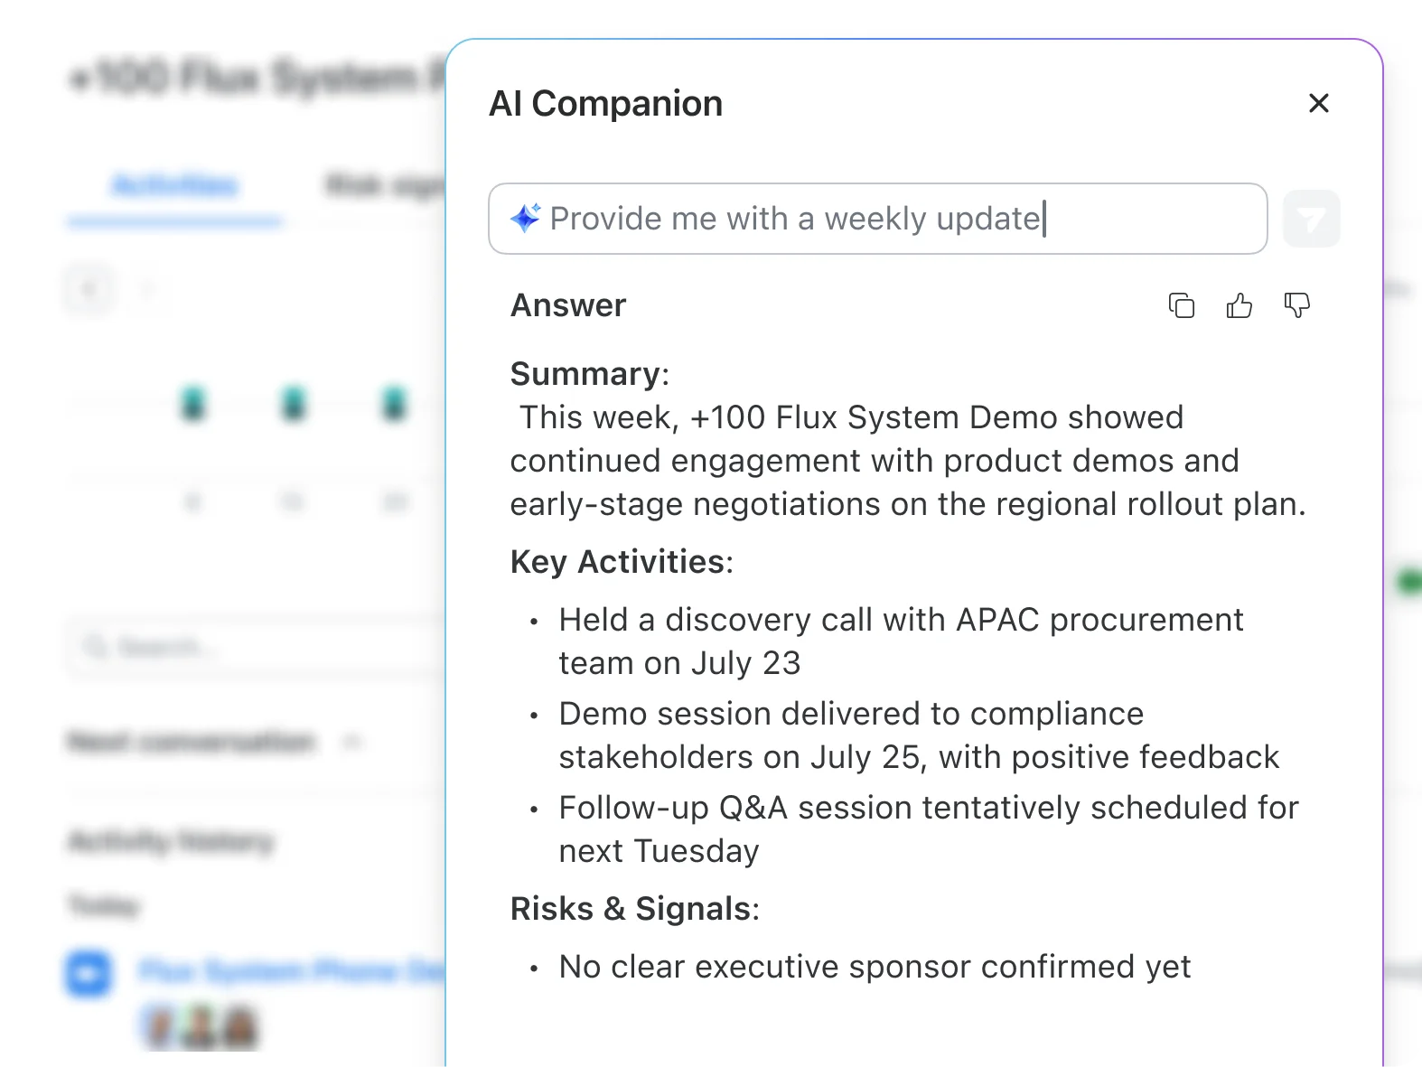Give the answer a thumbs down
Screen dimensions: 1422x1067
click(1296, 305)
